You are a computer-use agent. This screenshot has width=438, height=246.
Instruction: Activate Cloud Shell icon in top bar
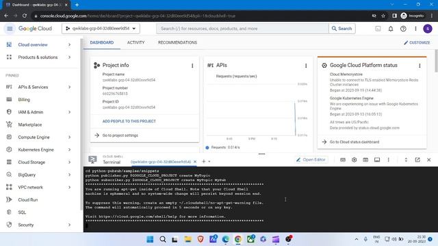tap(378, 29)
